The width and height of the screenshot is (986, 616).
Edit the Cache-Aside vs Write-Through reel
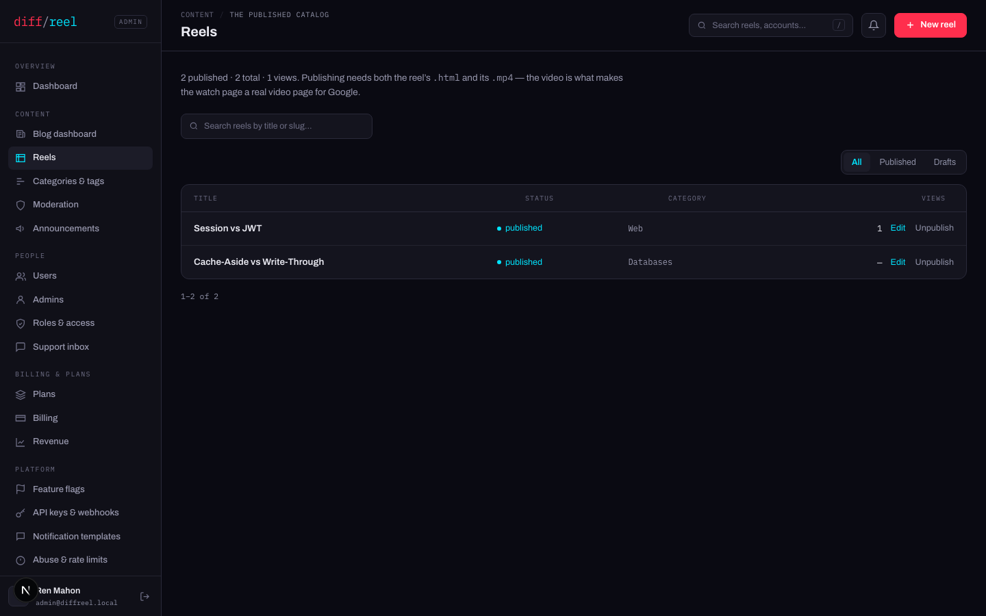[898, 262]
